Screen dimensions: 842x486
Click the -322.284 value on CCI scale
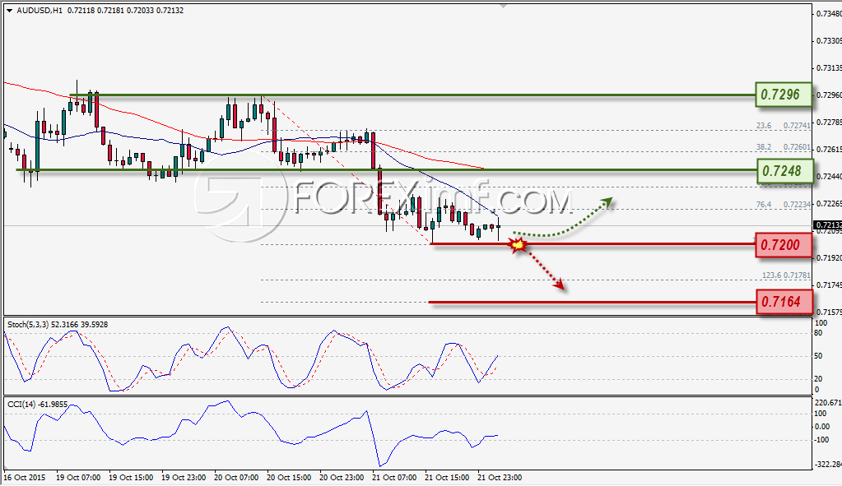click(828, 464)
